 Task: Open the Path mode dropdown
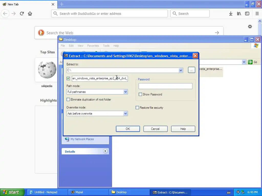tap(125, 92)
